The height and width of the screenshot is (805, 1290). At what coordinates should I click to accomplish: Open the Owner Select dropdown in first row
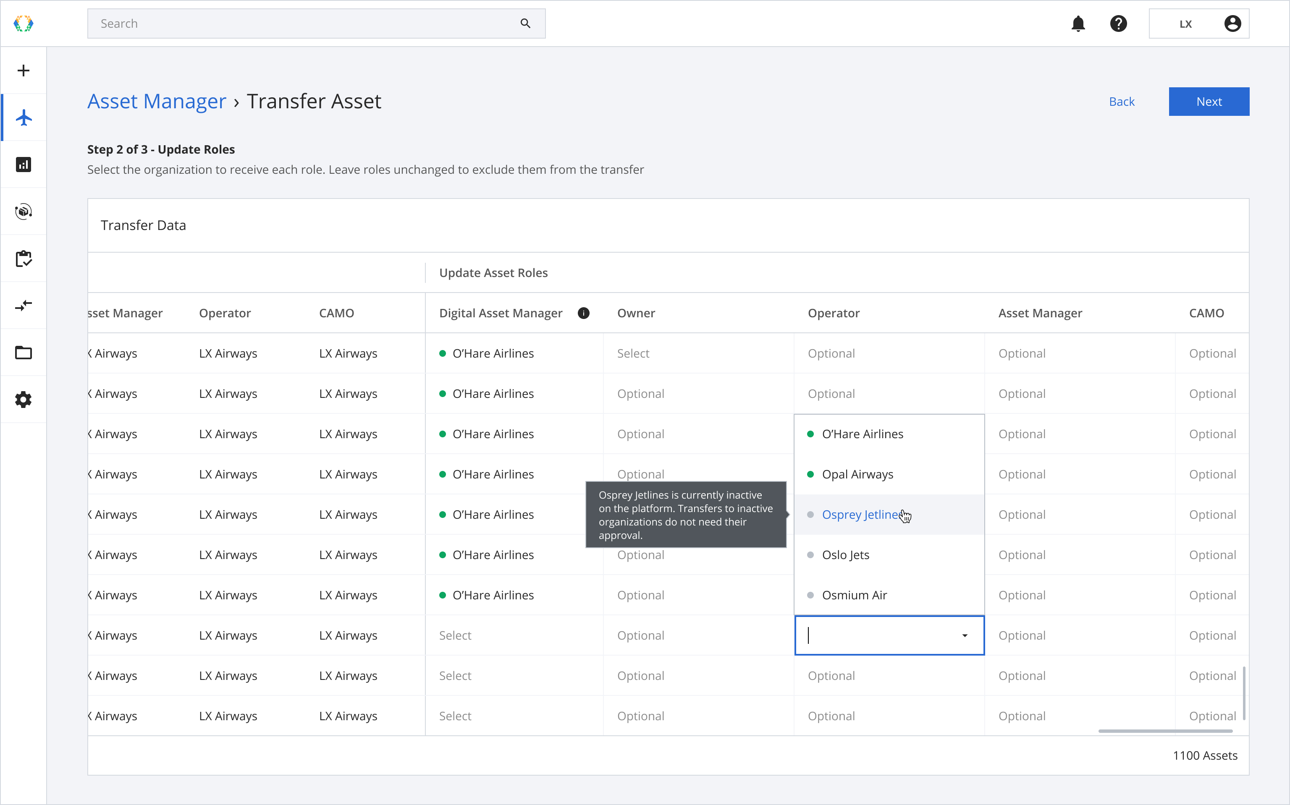(x=698, y=353)
